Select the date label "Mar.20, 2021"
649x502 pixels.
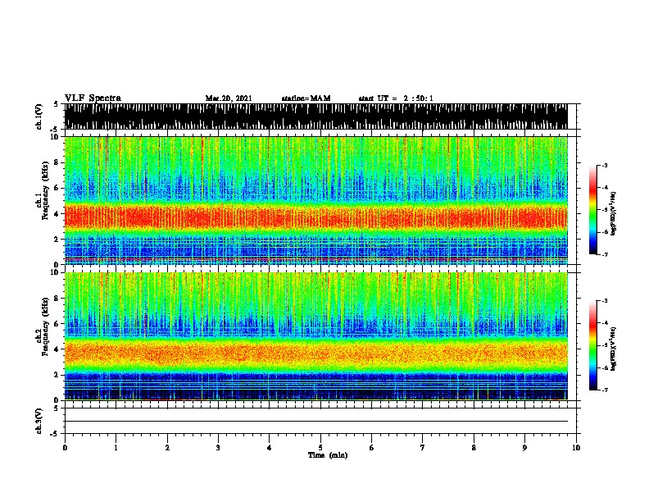pos(229,98)
